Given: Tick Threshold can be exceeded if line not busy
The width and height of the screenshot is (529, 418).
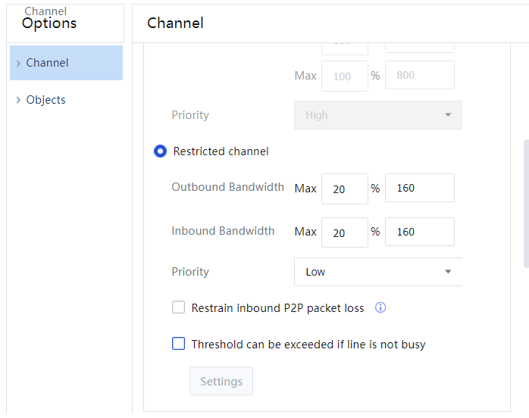Looking at the screenshot, I should click(179, 344).
